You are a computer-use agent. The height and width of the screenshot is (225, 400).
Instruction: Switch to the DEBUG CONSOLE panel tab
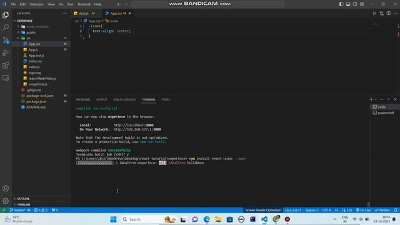(x=124, y=99)
